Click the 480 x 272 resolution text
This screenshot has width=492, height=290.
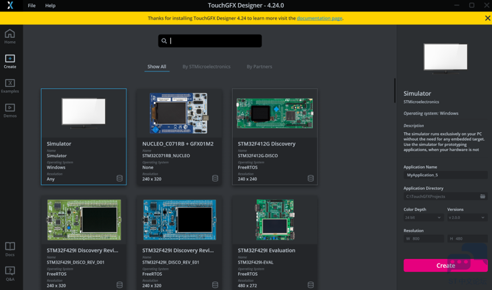247,285
